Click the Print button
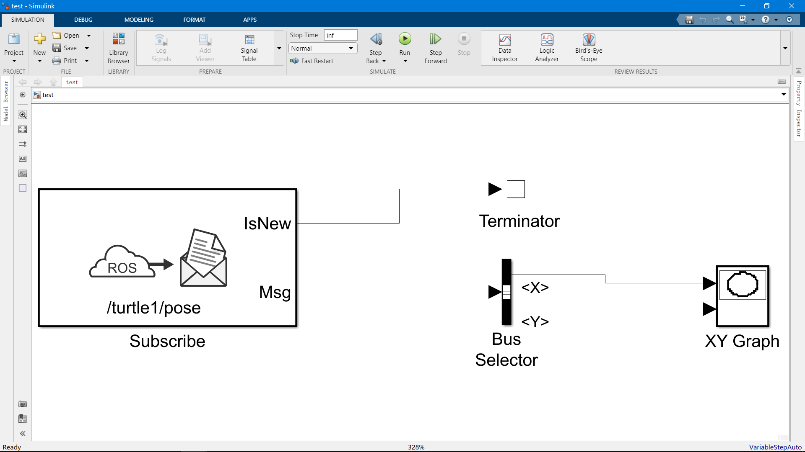This screenshot has height=452, width=805. coord(65,61)
